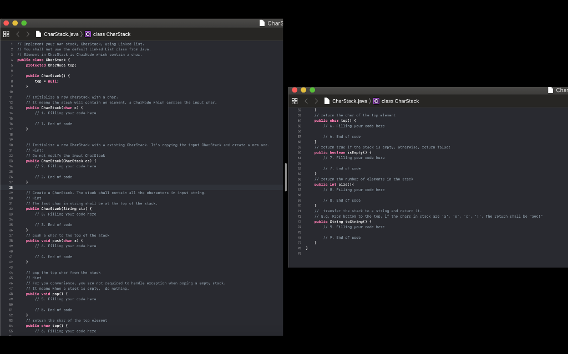Click '// 7. Filling your code here' comment
This screenshot has width=568, height=354.
354,158
